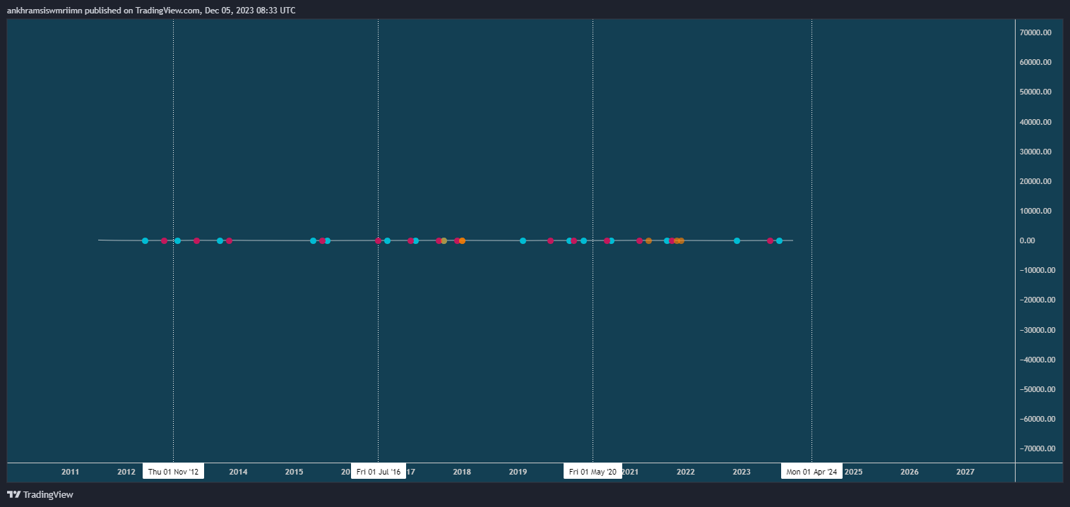Click the magenta dot on the Jul '16 line

[x=378, y=240]
